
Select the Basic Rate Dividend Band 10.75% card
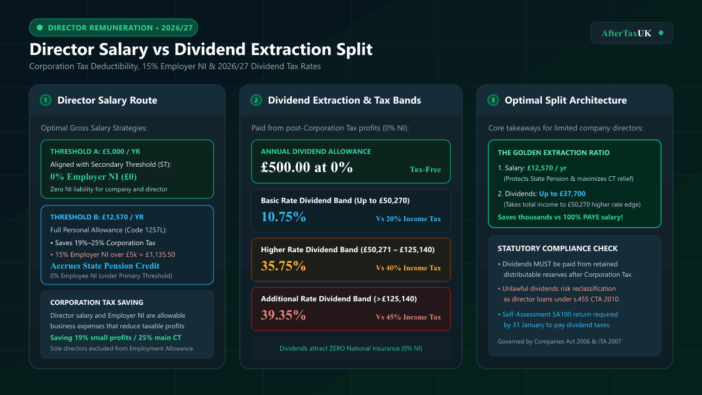coord(351,210)
